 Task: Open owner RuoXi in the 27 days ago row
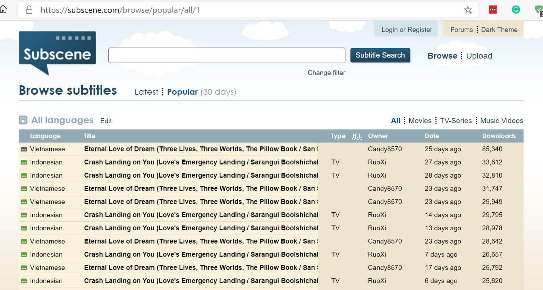click(377, 162)
